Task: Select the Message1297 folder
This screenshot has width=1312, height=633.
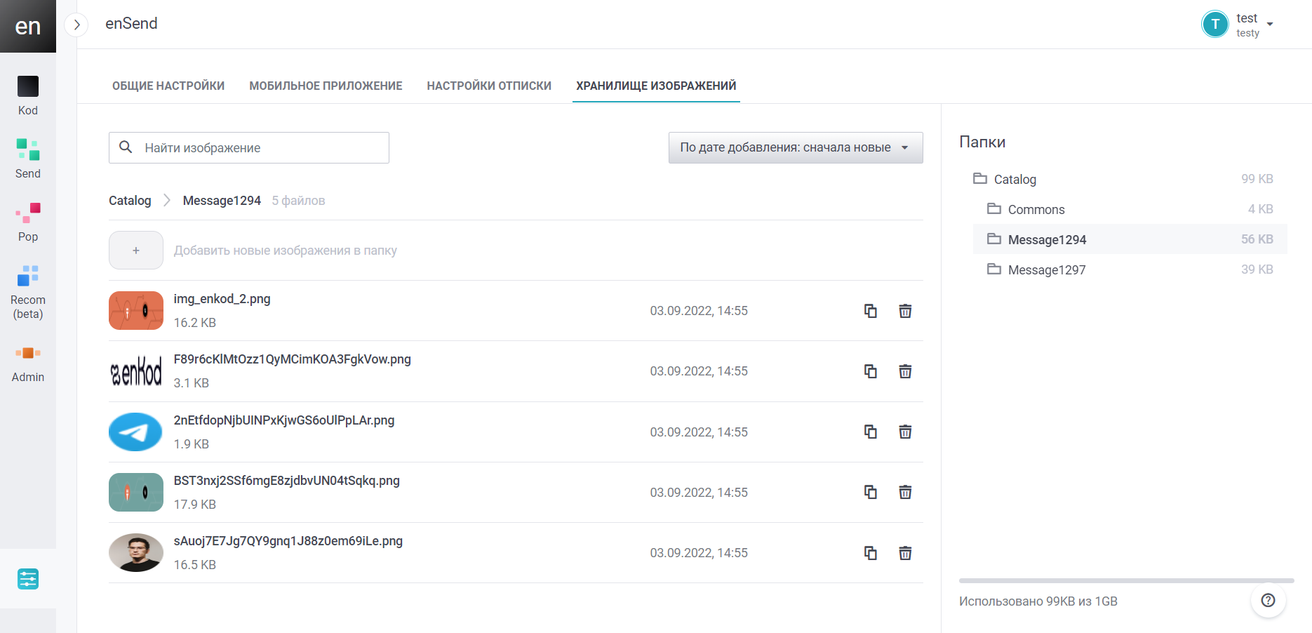Action: click(1046, 270)
